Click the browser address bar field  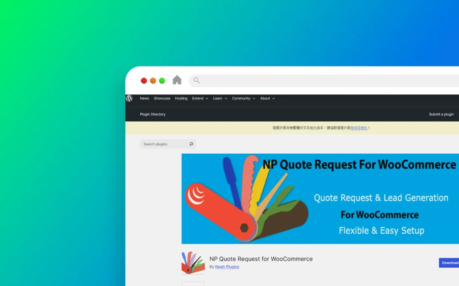324,80
